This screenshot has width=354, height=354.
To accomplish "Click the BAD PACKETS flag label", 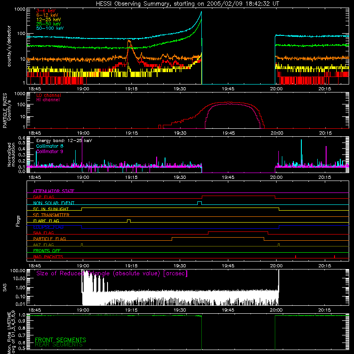I will coord(48,257).
